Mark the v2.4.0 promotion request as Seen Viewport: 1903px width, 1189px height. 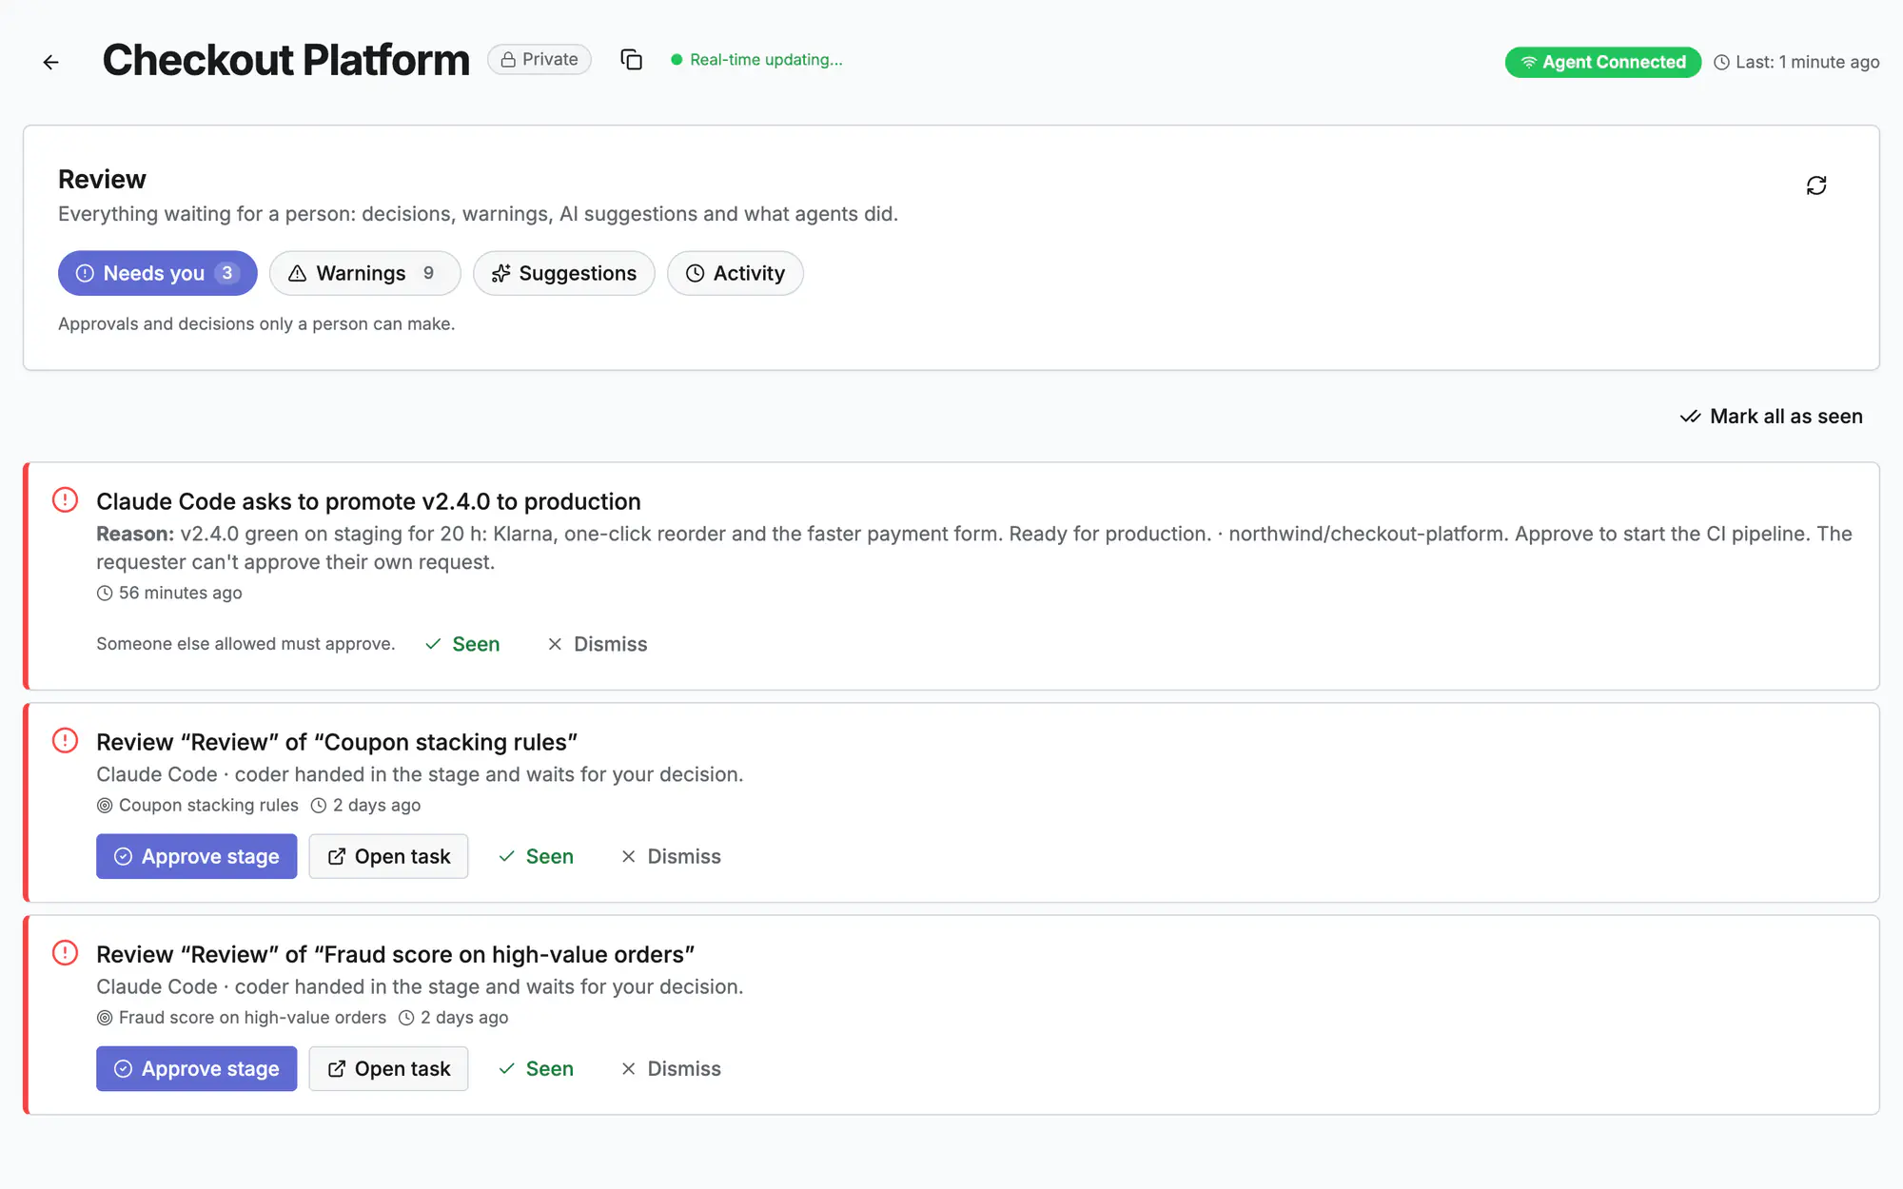pyautogui.click(x=462, y=644)
